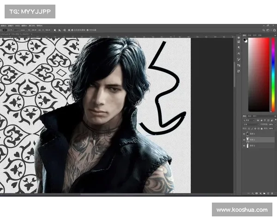This screenshot has width=277, height=221.
Task: Pick a hue on the vertical rainbow slider
Action: [x=273, y=74]
